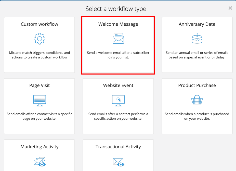Click the Marketing Activity envelopes eye icon
The height and width of the screenshot is (171, 236).
click(x=40, y=162)
